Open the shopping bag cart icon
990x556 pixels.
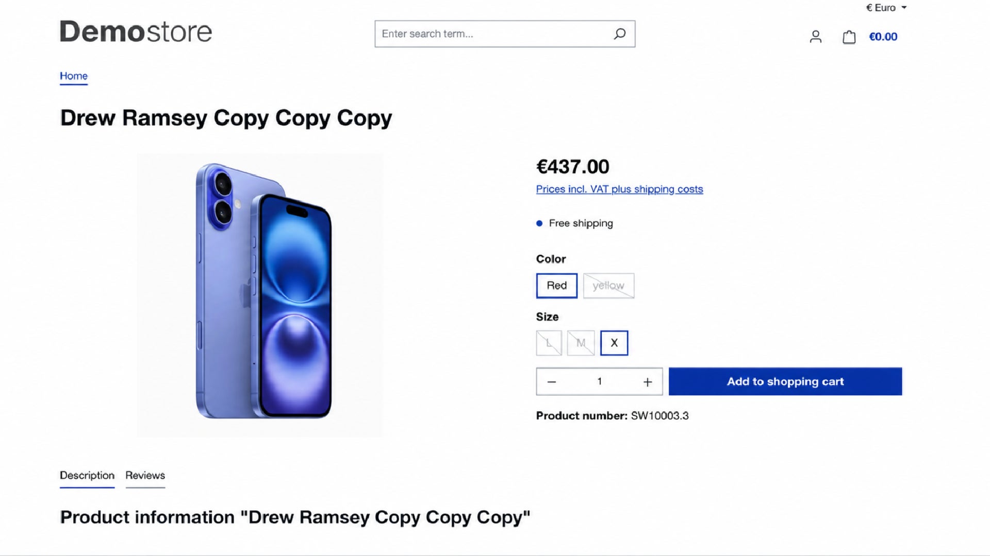(849, 37)
